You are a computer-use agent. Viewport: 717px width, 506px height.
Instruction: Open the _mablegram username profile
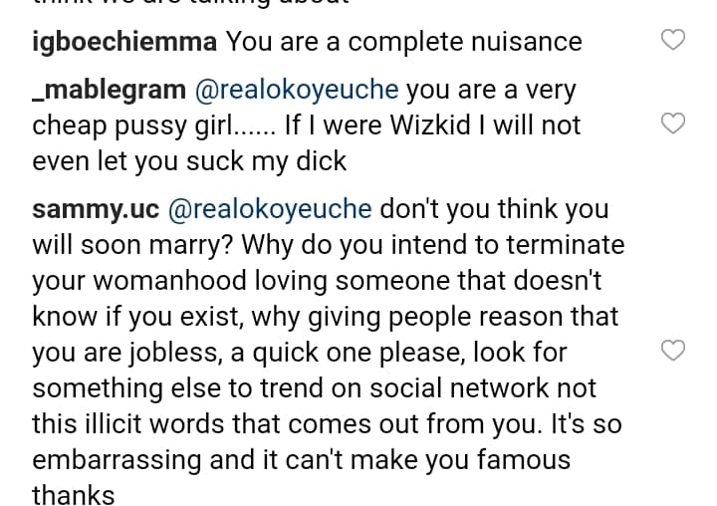pyautogui.click(x=109, y=89)
